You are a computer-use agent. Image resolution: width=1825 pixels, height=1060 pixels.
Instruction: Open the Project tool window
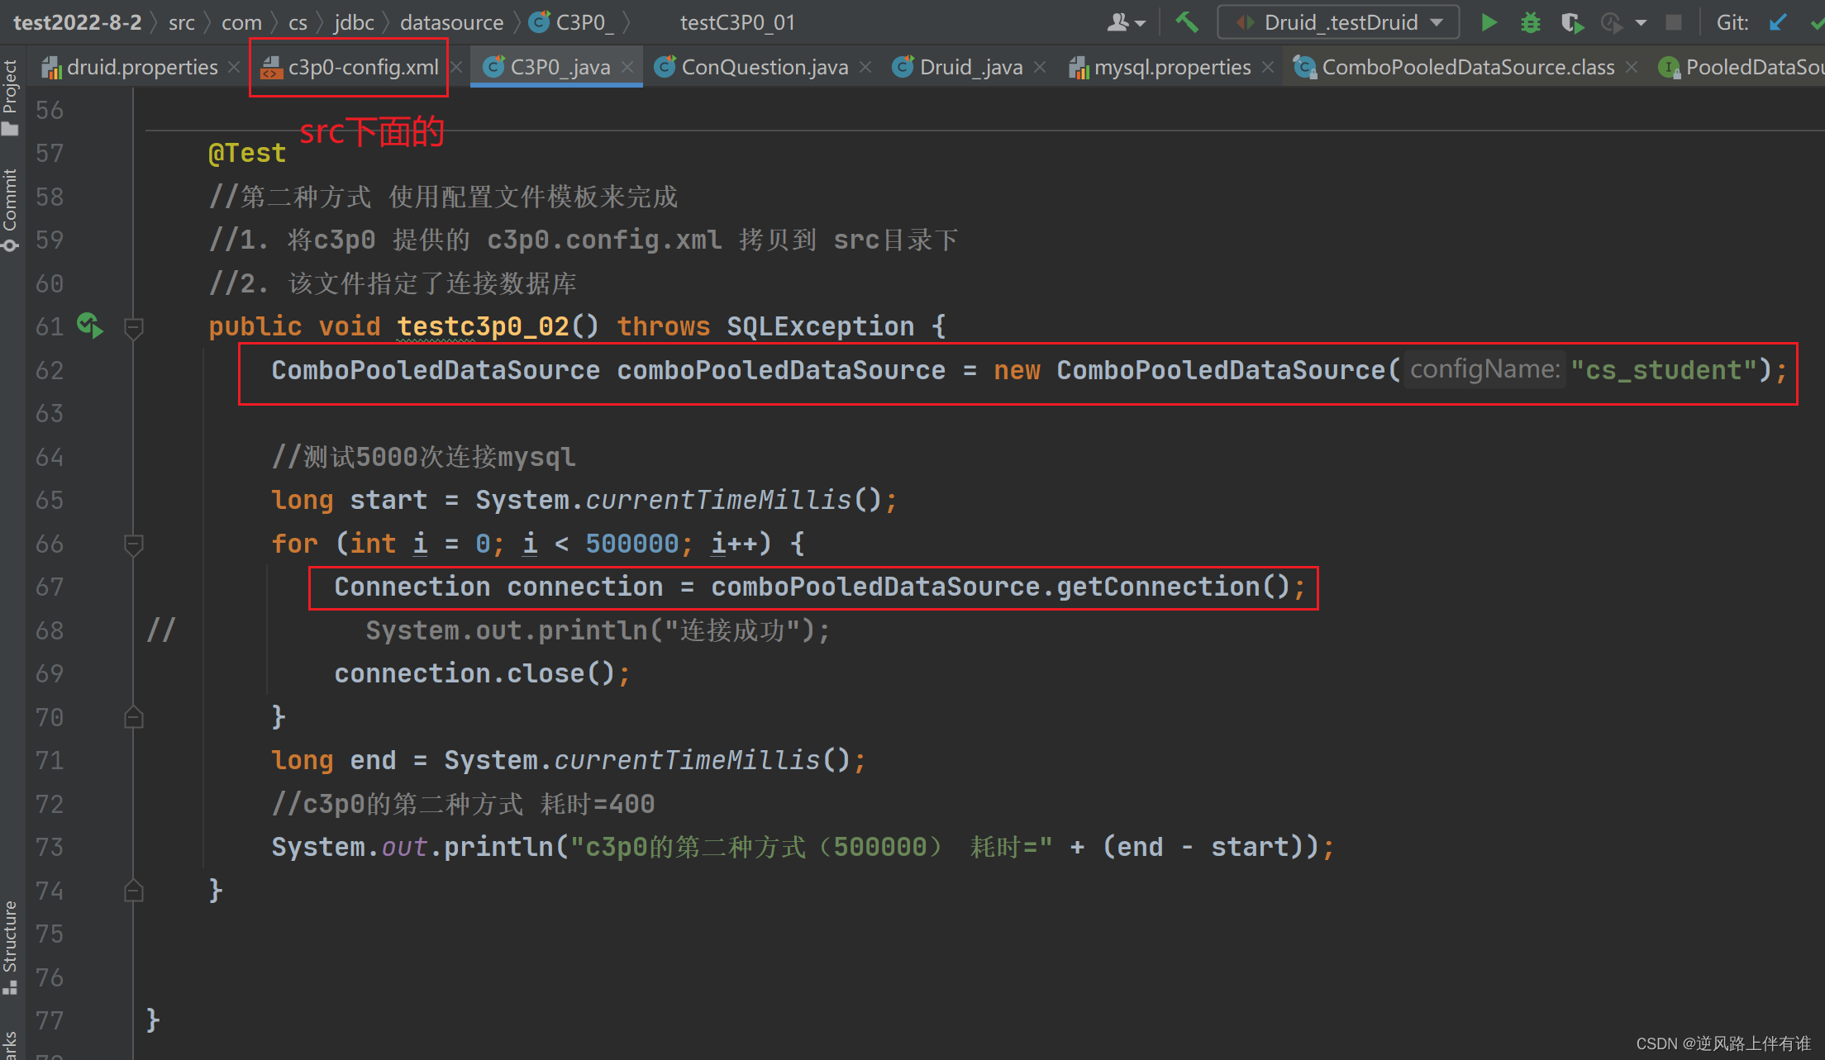[x=10, y=97]
